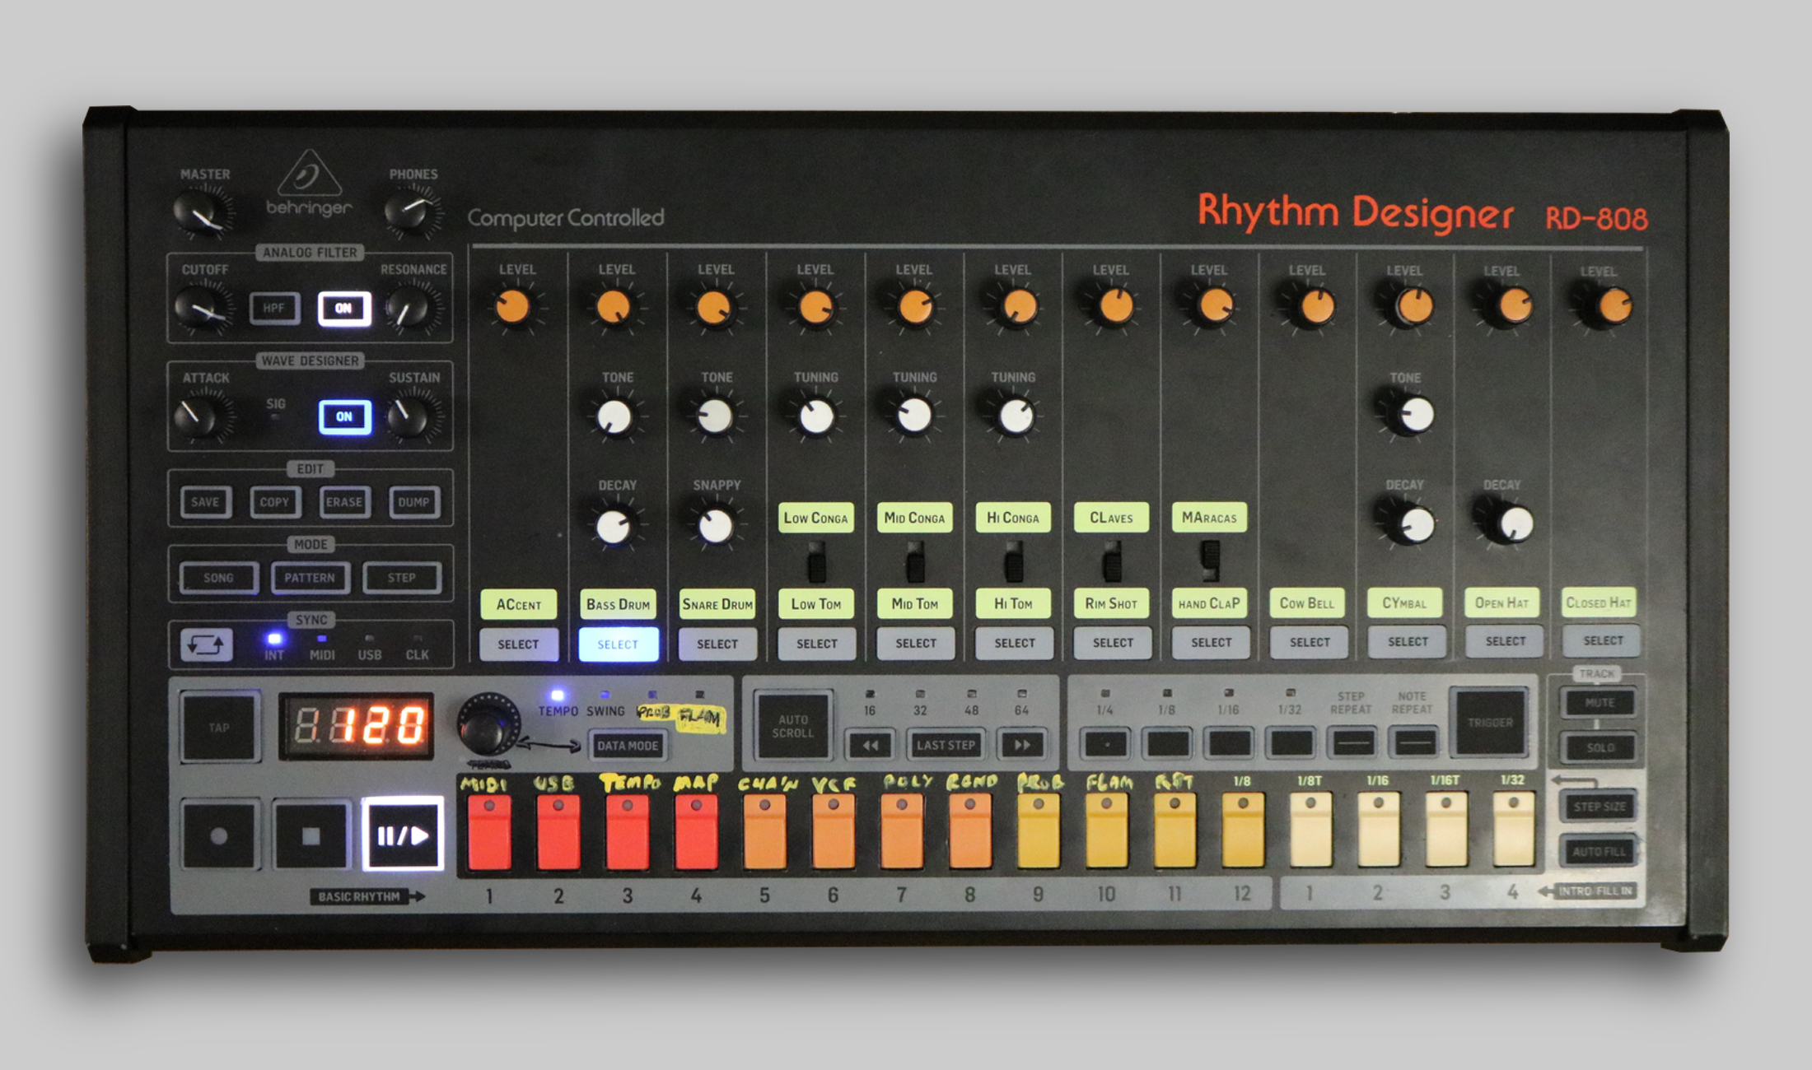Switch to Song mode

[x=218, y=578]
